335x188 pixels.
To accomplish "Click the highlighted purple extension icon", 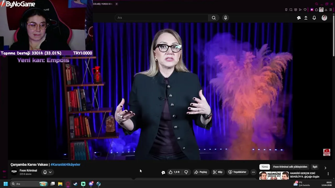I will 312,10.
